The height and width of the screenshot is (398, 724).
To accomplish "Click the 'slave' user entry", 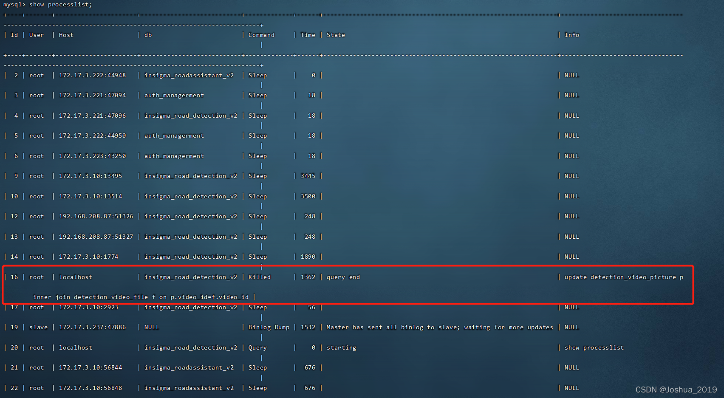I will 38,327.
